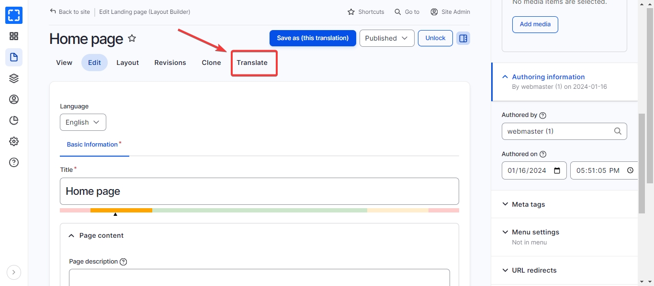Open the Language English dropdown

coord(83,122)
